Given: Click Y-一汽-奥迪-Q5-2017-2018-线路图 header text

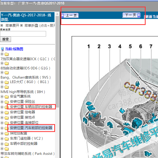Looking at the screenshot, I should 26,17.
